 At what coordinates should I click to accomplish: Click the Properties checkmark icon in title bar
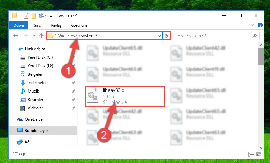26,16
